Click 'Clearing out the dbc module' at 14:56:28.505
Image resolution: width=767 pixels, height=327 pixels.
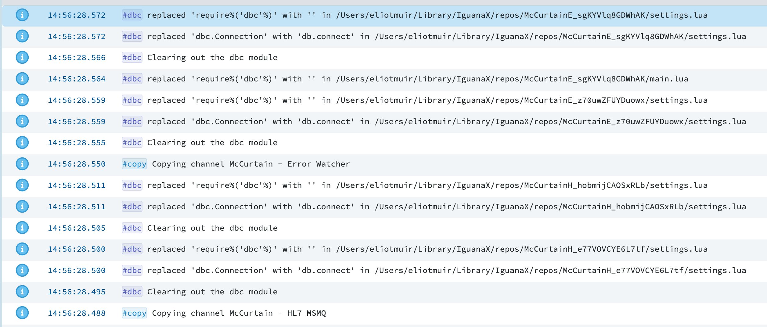tap(212, 228)
